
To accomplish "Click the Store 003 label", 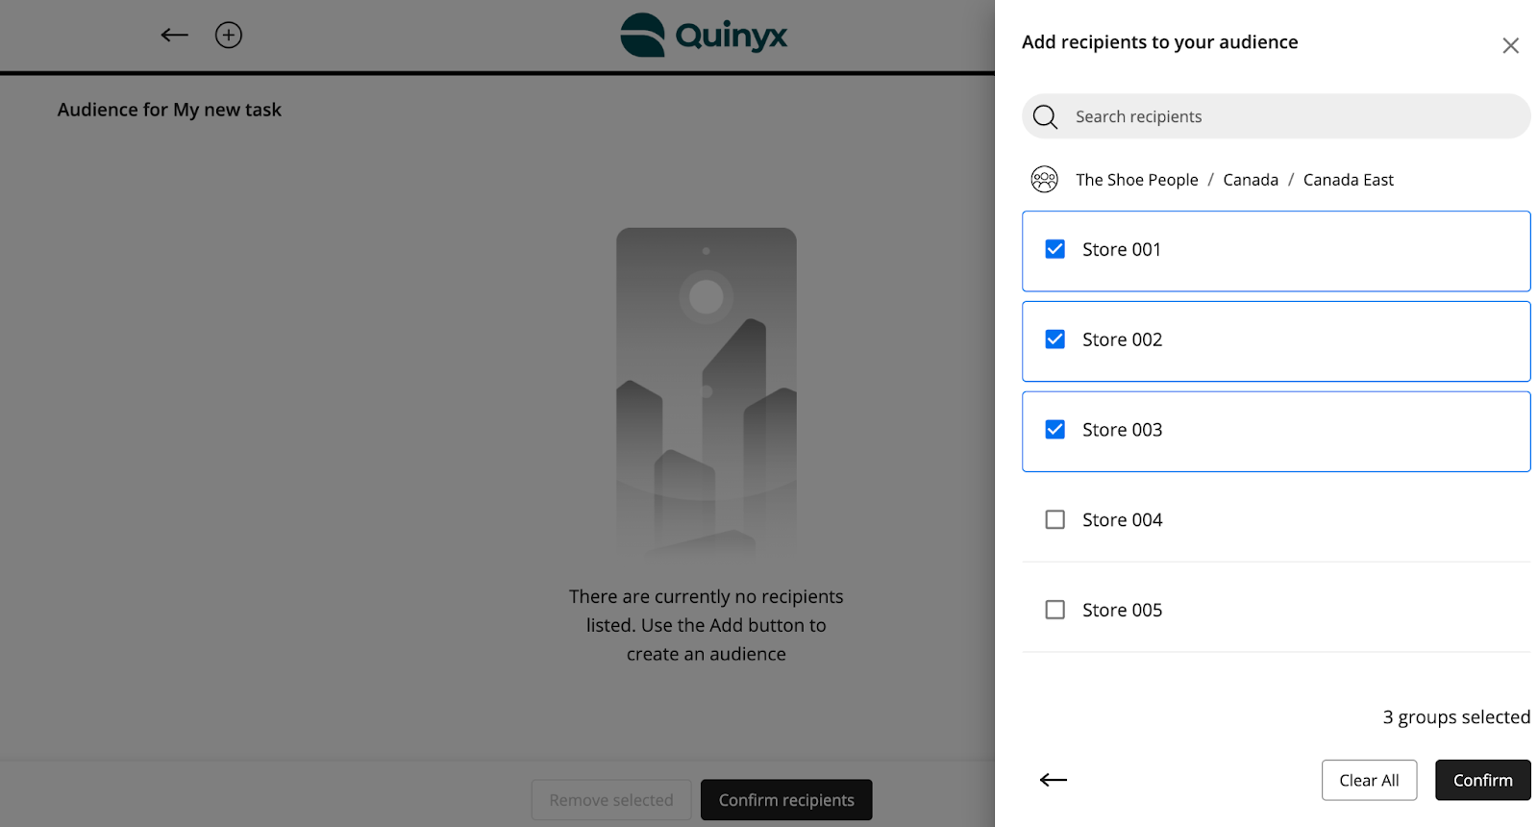I will [x=1122, y=430].
